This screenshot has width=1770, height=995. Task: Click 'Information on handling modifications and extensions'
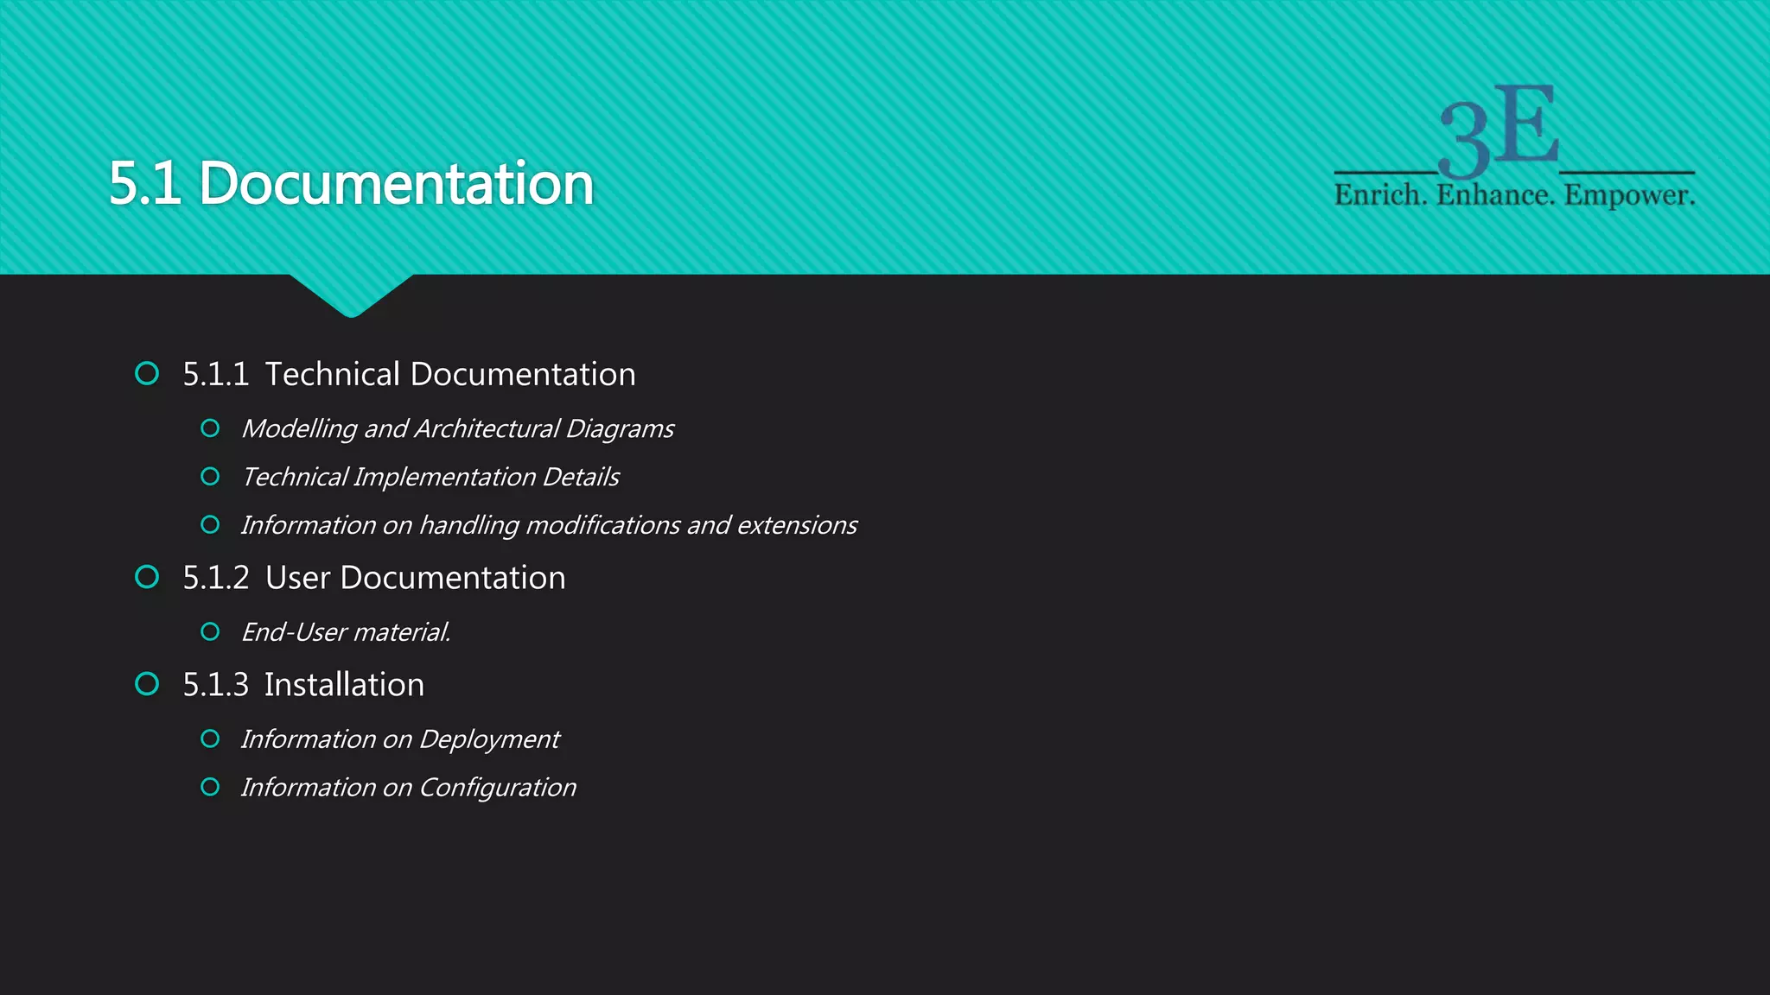[549, 525]
